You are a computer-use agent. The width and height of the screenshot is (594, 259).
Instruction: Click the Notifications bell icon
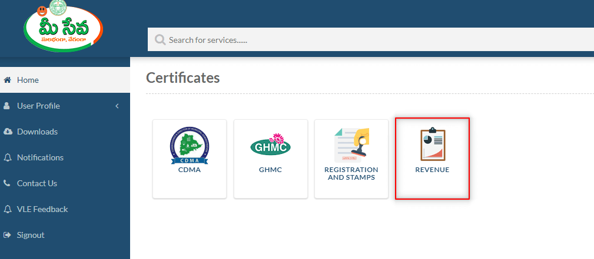click(x=7, y=157)
